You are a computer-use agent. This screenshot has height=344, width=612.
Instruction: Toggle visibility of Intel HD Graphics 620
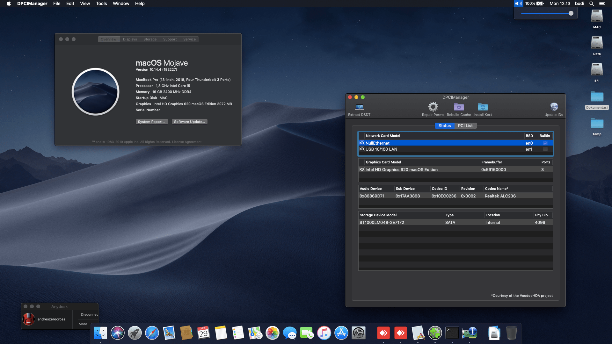point(362,169)
